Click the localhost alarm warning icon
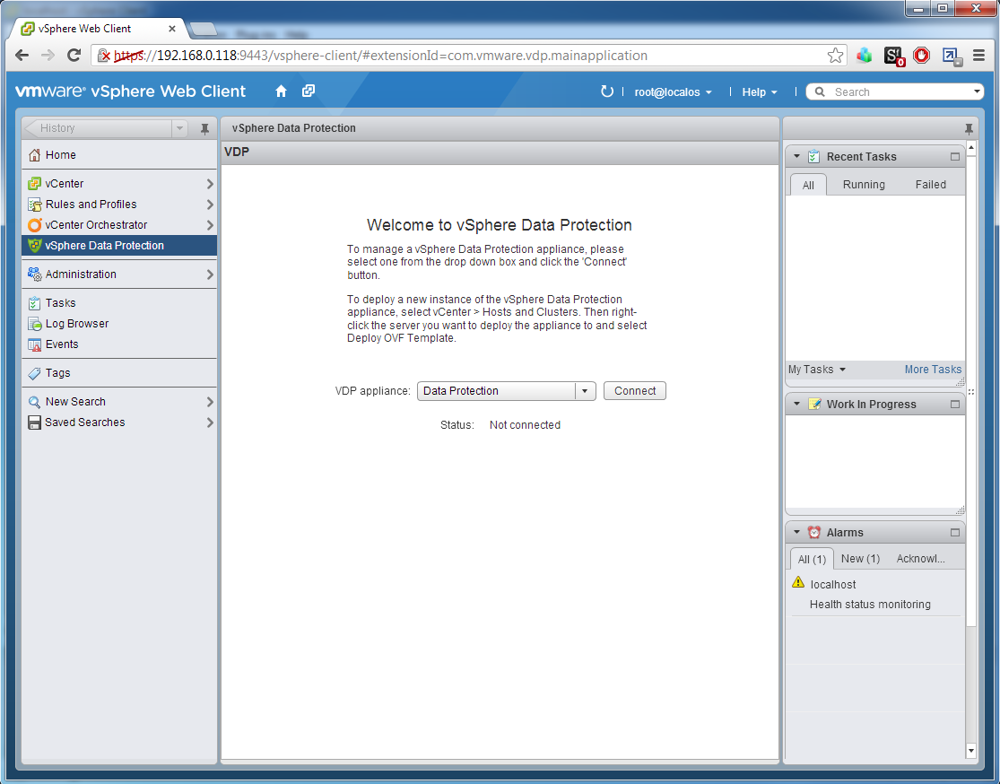 pos(798,582)
